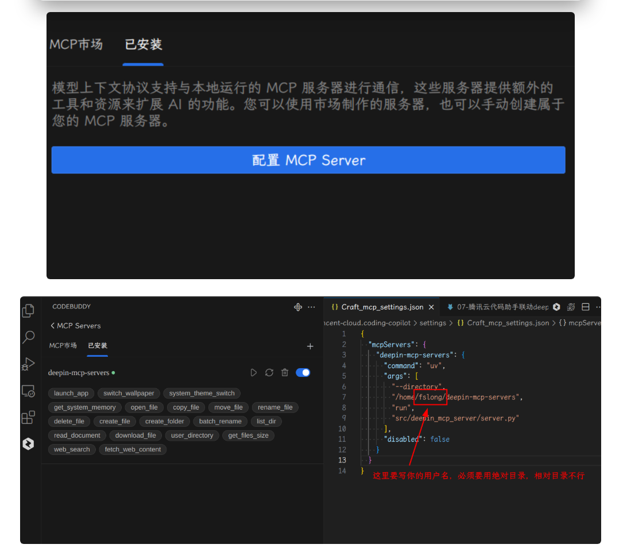This screenshot has height=552, width=627.
Task: Click the striped icon beside the split editor button
Action: [571, 307]
